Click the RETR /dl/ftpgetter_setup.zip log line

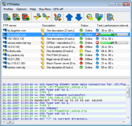(64, 87)
